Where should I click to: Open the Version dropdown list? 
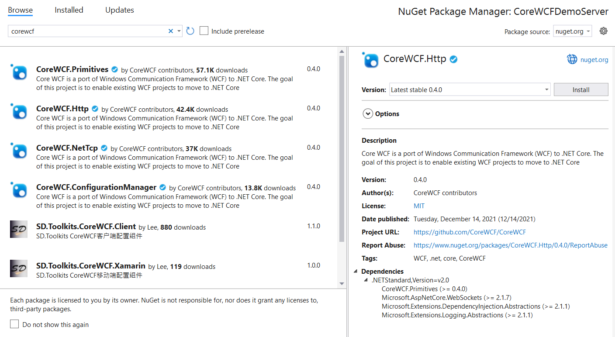(469, 89)
